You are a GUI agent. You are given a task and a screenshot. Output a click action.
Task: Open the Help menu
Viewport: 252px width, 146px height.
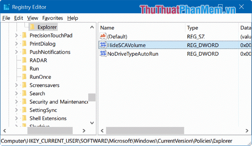73,18
